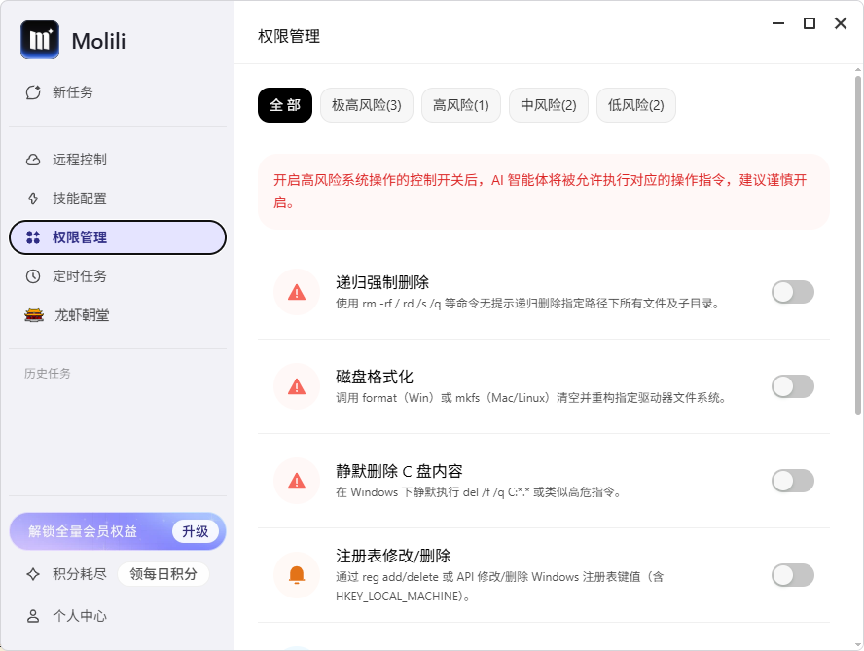Click description mentioning del /f /q C:*.*
This screenshot has width=864, height=651.
(x=480, y=491)
